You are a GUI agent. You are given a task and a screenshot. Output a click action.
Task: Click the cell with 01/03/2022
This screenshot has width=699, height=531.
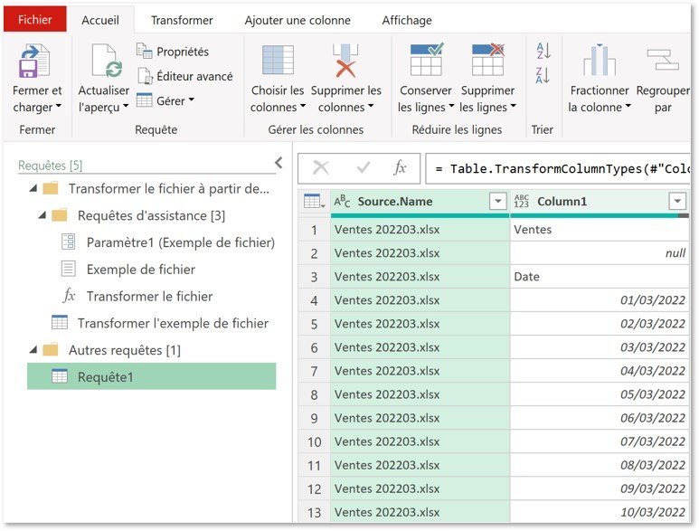(x=600, y=300)
